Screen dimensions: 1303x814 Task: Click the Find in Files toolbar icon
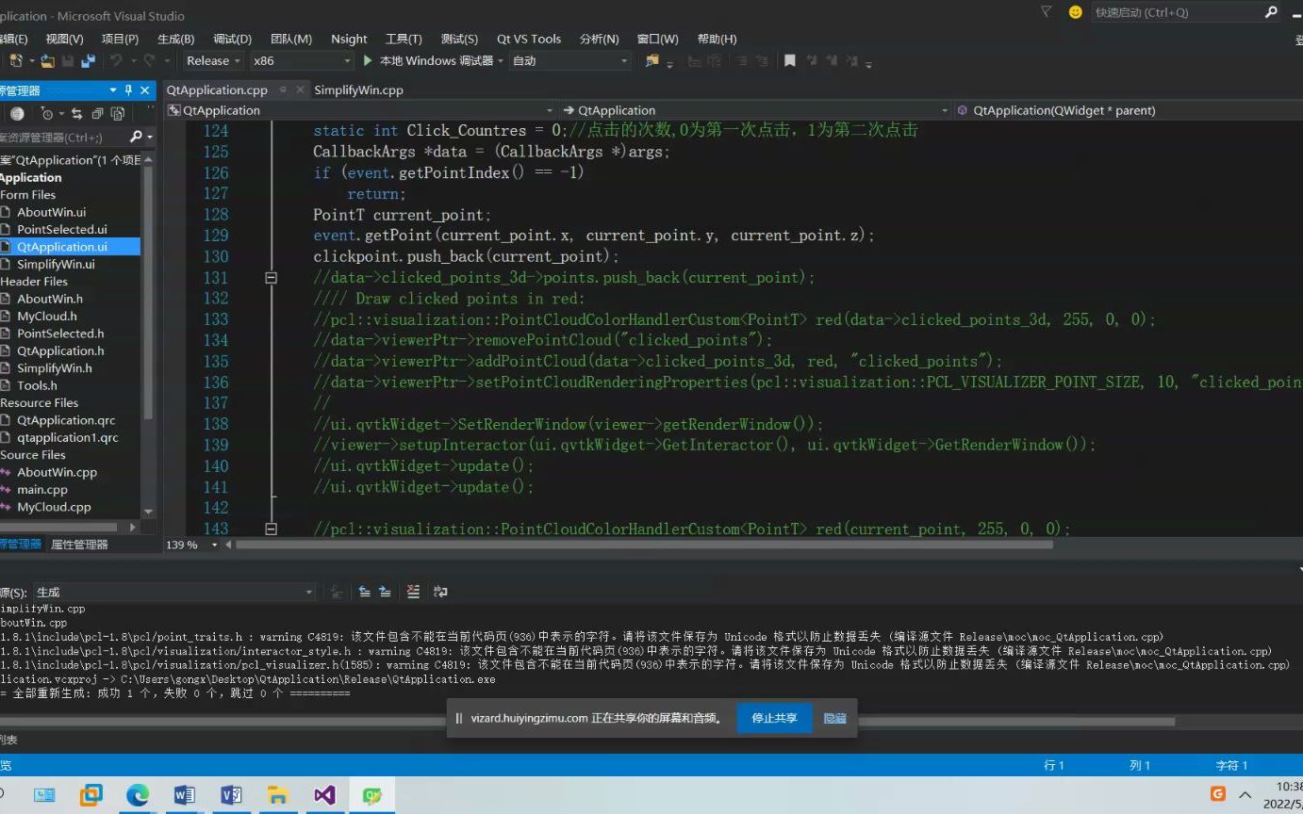point(651,60)
